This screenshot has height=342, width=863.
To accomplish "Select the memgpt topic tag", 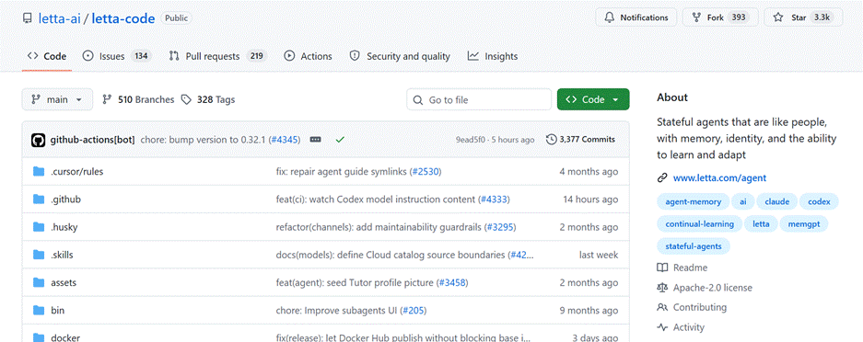I will (x=803, y=224).
